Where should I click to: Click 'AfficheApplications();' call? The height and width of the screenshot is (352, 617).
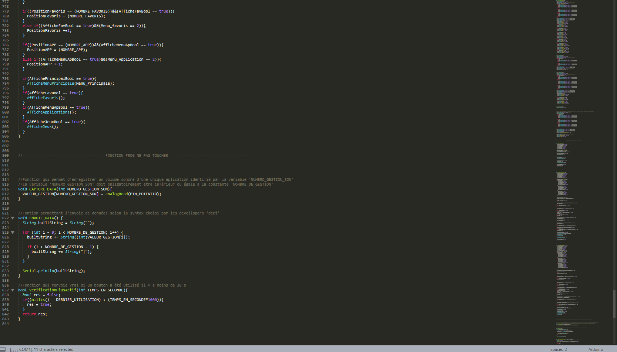[51, 112]
